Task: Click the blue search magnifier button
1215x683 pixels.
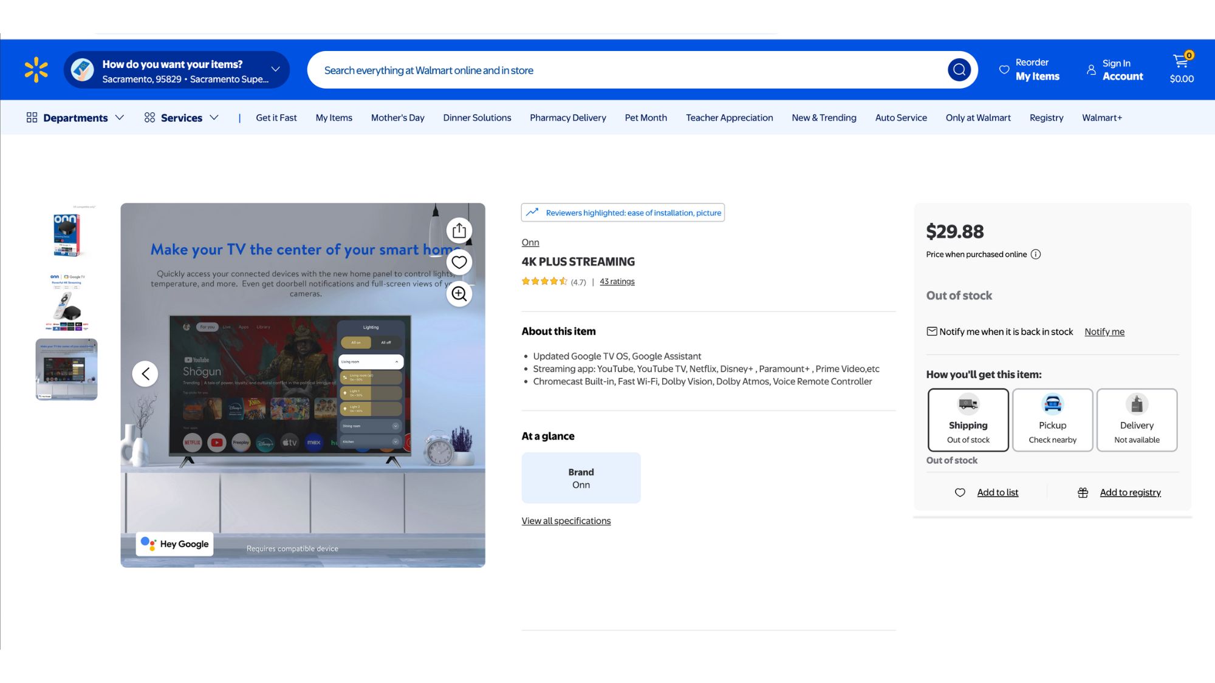Action: click(959, 70)
